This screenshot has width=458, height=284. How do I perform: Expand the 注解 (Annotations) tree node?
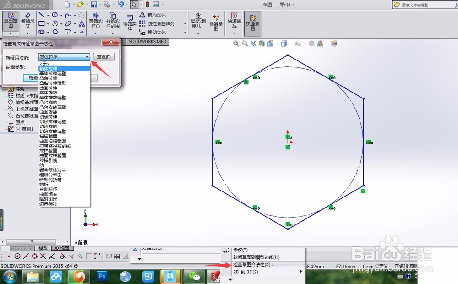[x=4, y=89]
